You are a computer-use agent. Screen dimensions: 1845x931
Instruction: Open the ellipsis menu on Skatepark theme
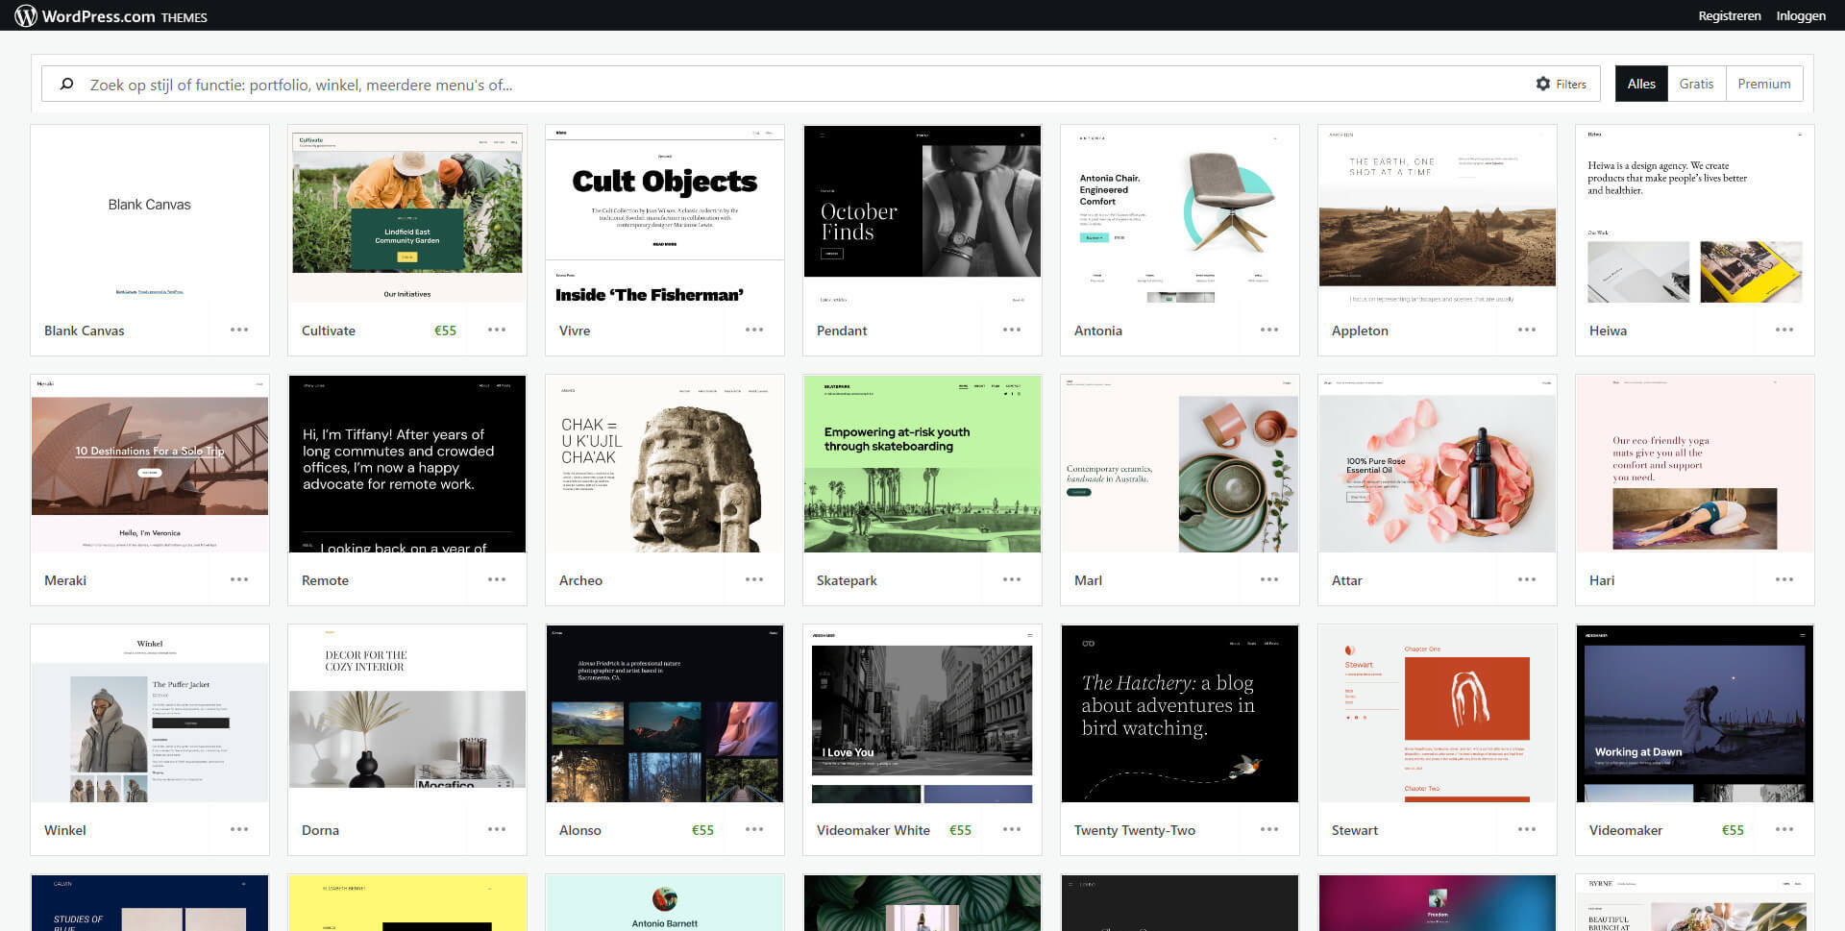point(1012,579)
